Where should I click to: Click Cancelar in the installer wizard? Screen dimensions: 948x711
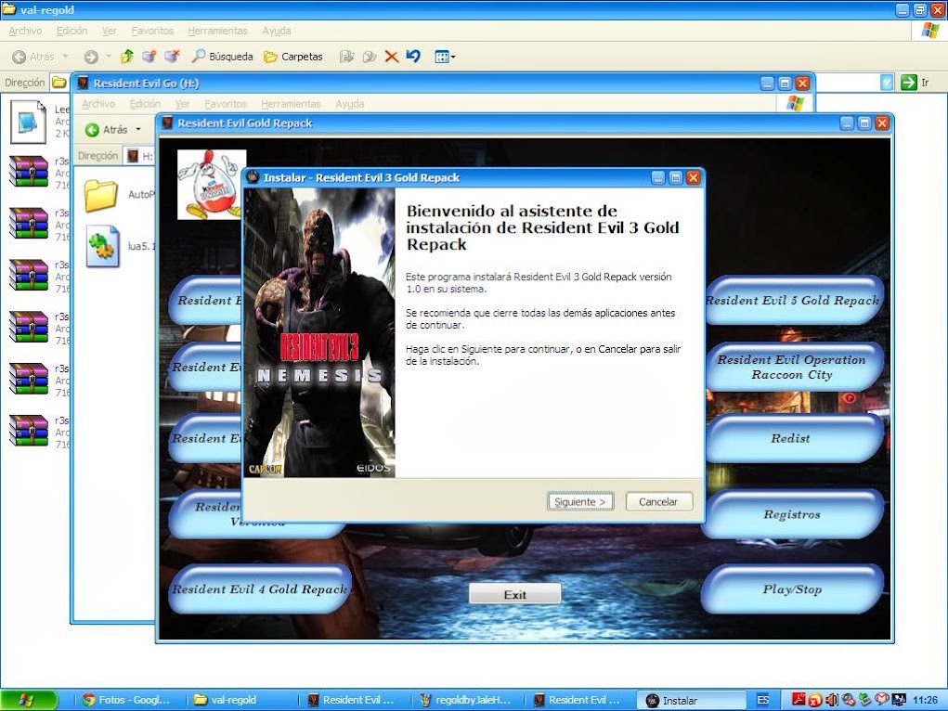658,502
